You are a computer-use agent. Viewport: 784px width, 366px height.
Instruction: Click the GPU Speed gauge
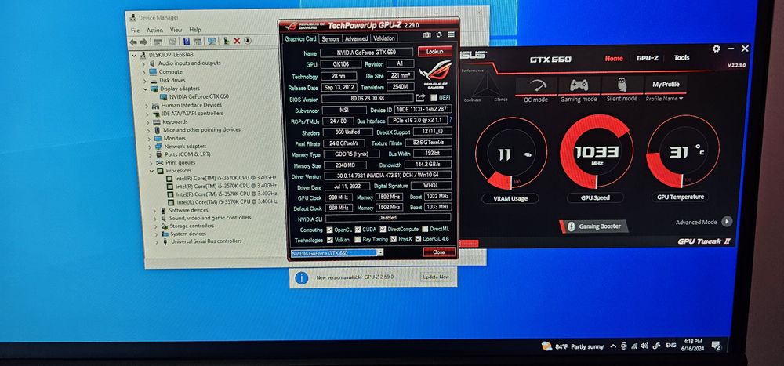tap(597, 151)
